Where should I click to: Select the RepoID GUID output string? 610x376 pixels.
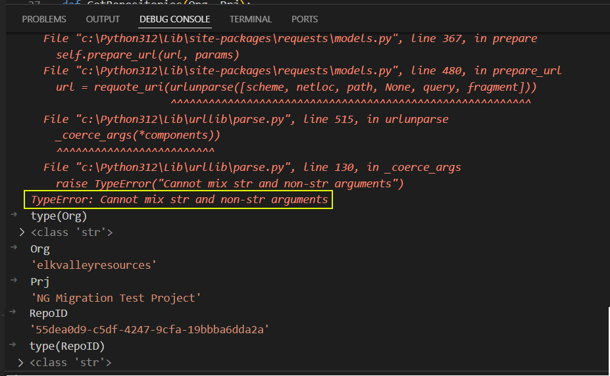[148, 329]
